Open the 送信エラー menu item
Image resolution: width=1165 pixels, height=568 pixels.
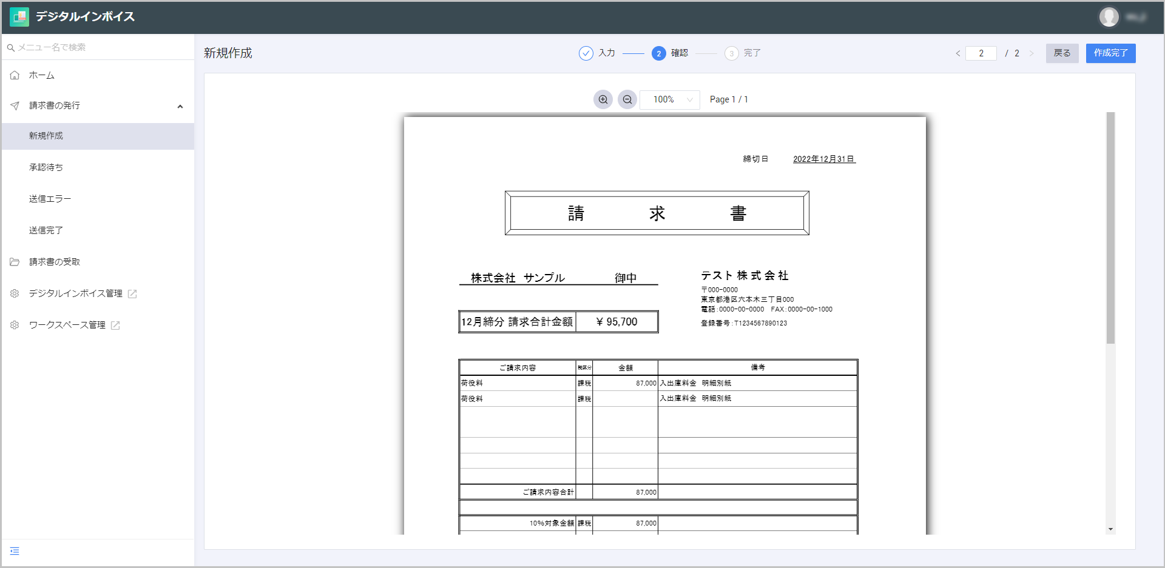tap(50, 199)
